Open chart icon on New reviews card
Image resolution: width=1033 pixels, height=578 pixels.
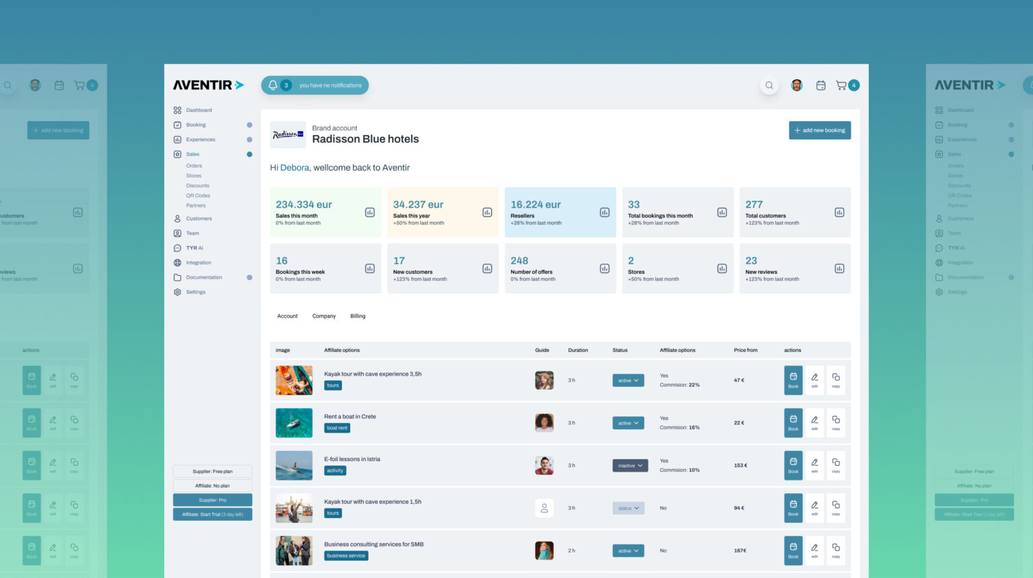tap(839, 268)
